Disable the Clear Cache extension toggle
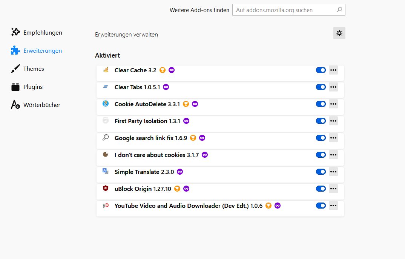The height and width of the screenshot is (259, 405). [x=321, y=70]
